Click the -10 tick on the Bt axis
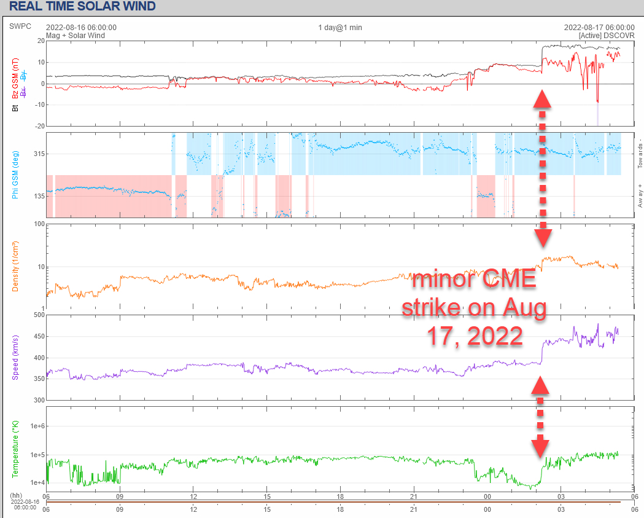644x518 pixels. click(x=39, y=105)
